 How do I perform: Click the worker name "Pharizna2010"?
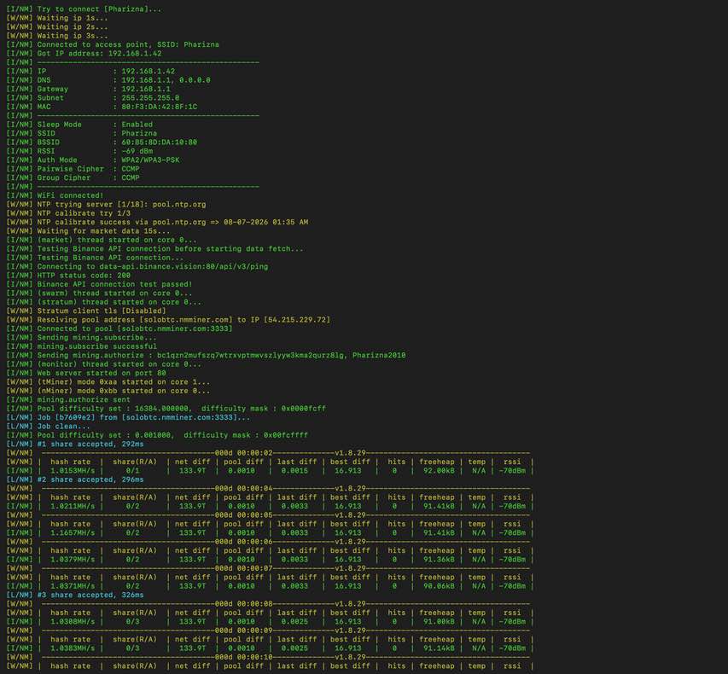(x=379, y=355)
